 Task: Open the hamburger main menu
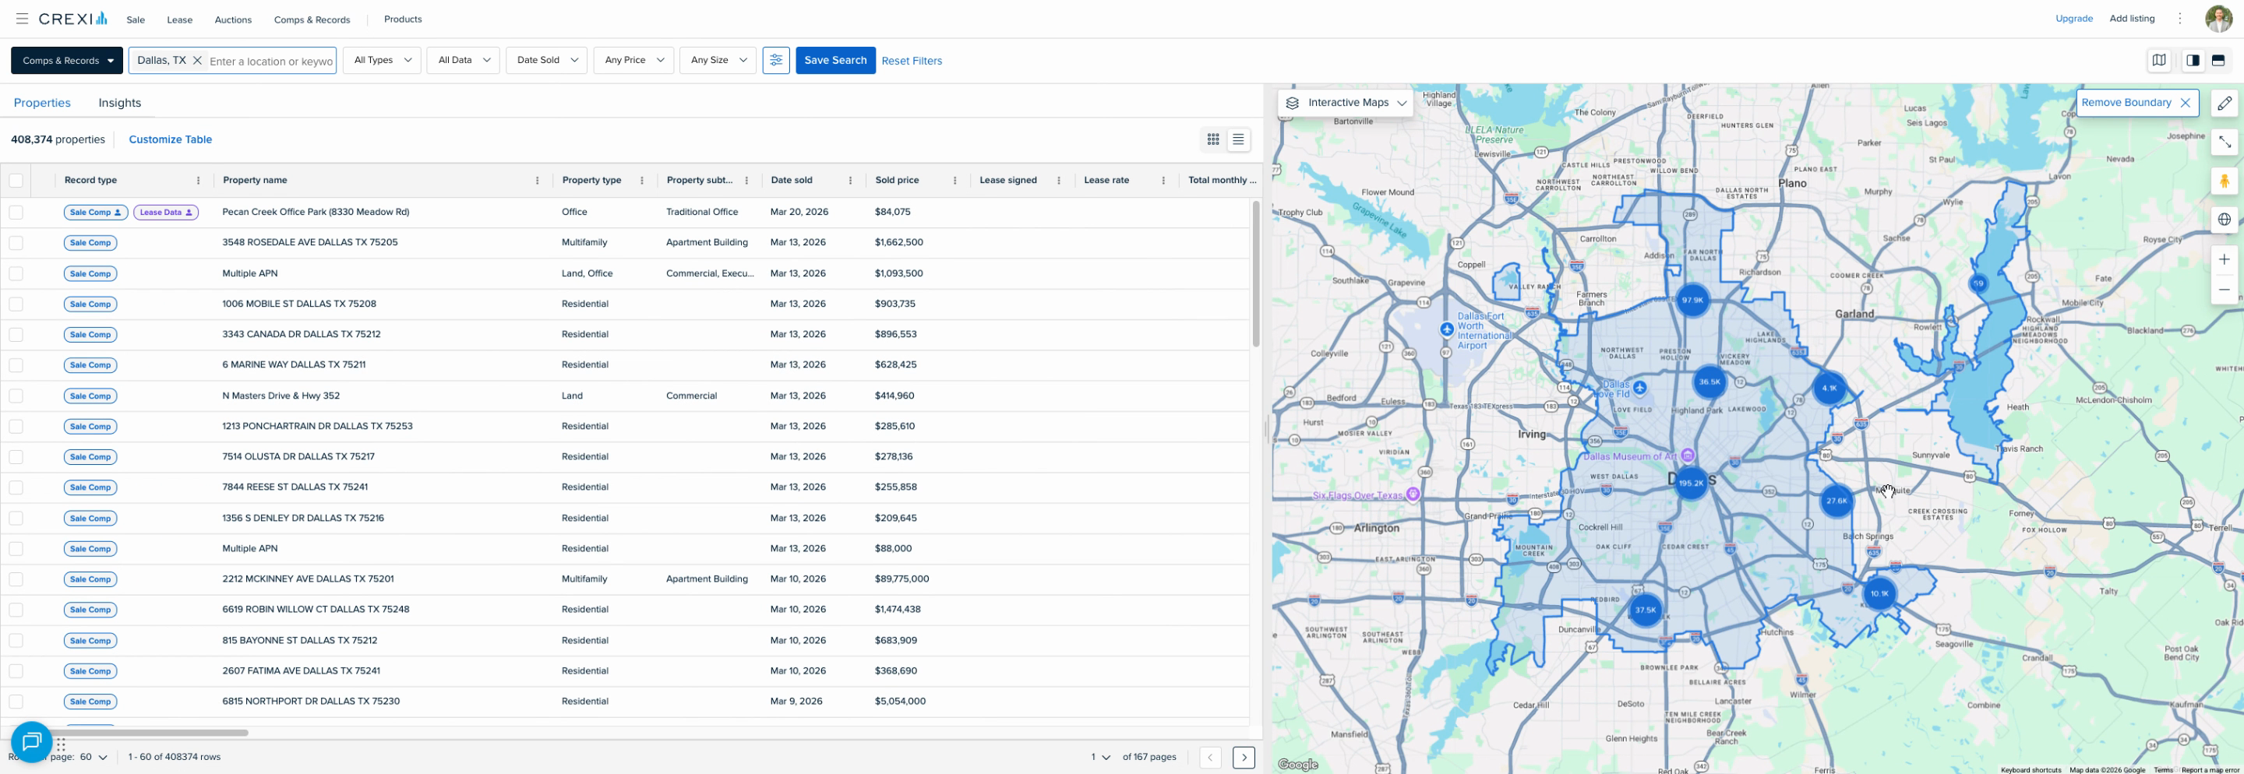(x=22, y=19)
